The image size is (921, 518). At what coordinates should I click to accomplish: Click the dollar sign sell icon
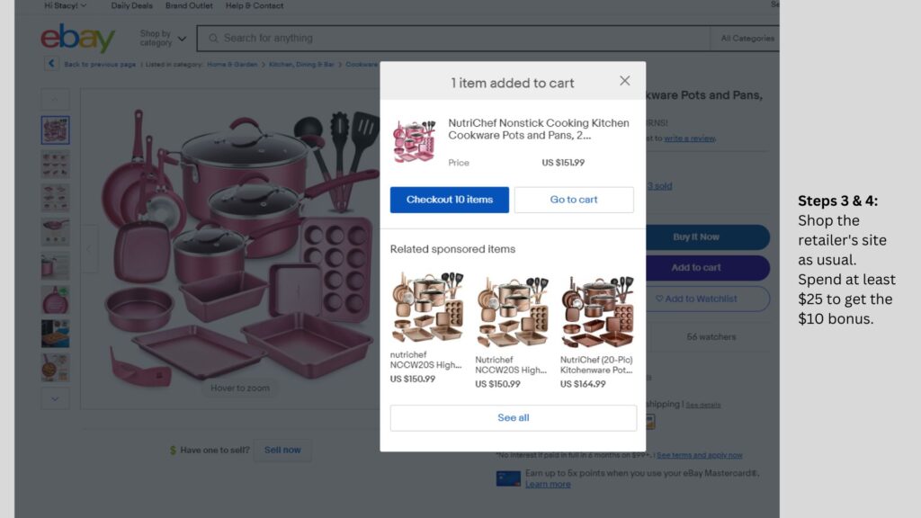(x=173, y=450)
